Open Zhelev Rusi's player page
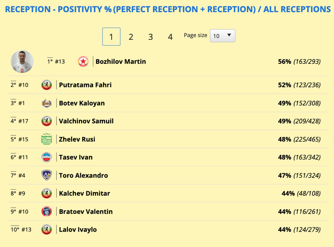Image resolution: width=334 pixels, height=247 pixels. point(77,139)
